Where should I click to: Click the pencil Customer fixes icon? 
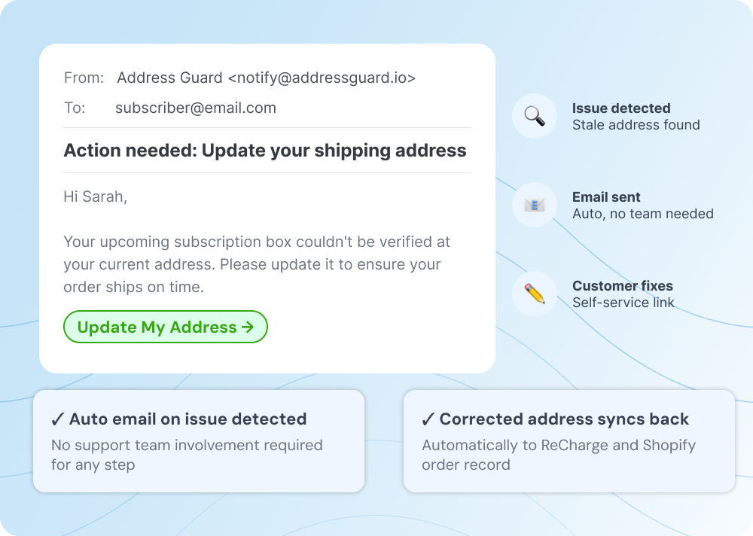coord(534,294)
